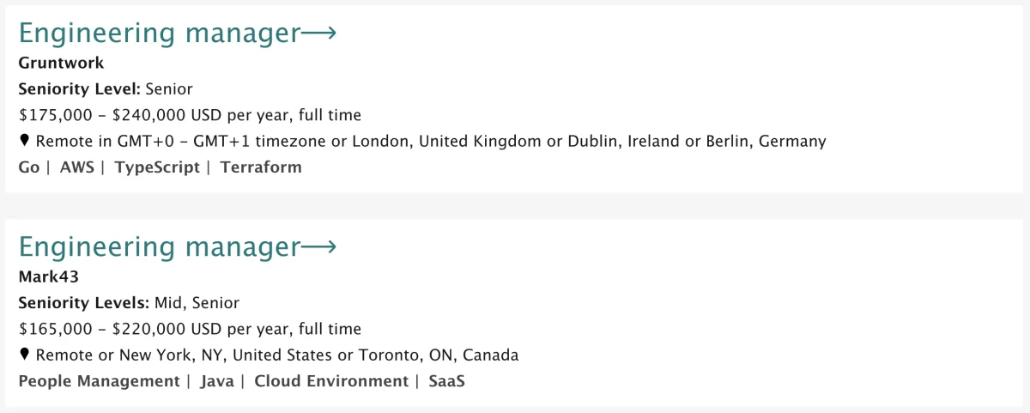
Task: Open the Gruntwork Engineering manager job title
Action: (x=160, y=34)
